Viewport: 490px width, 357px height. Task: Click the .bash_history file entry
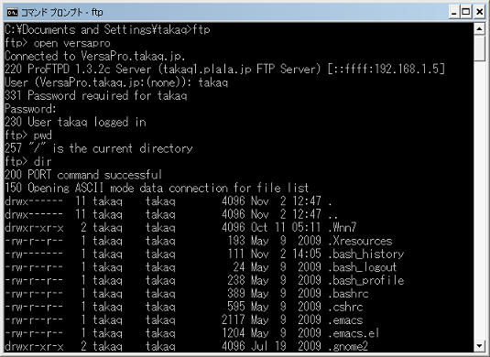204,254
